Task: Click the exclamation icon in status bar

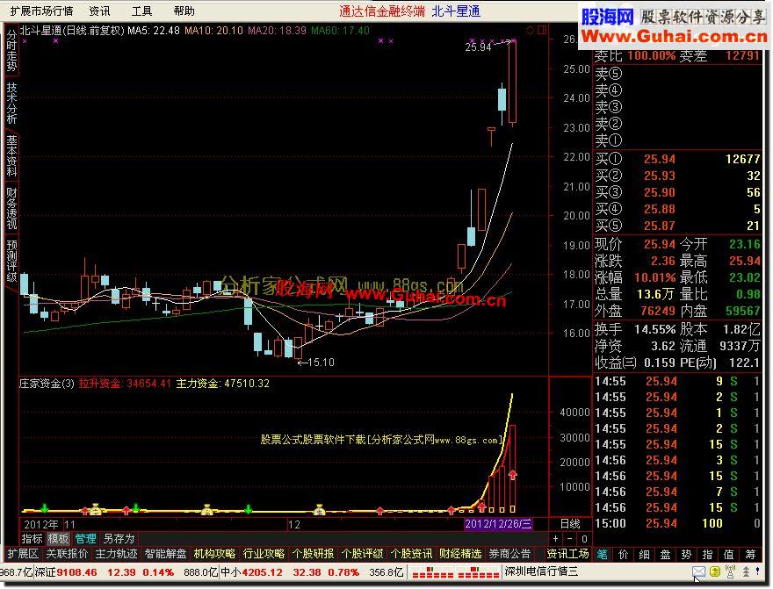Action: (x=758, y=571)
